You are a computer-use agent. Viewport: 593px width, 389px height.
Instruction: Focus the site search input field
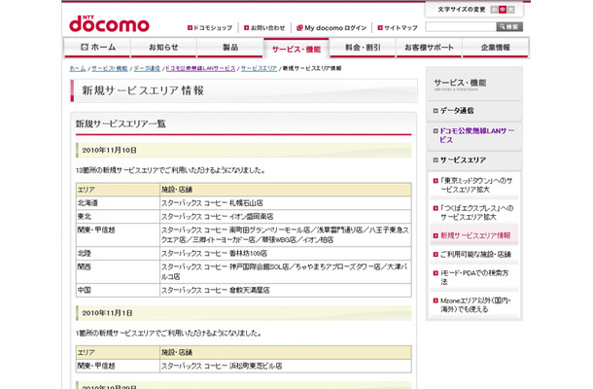click(461, 27)
